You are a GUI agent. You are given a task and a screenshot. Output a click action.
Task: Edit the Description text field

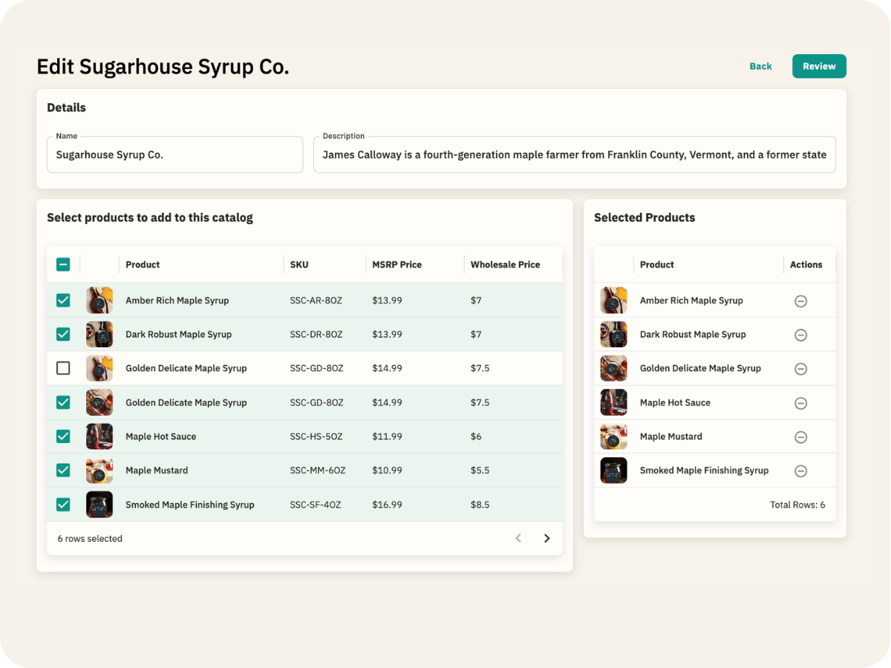[x=575, y=155]
